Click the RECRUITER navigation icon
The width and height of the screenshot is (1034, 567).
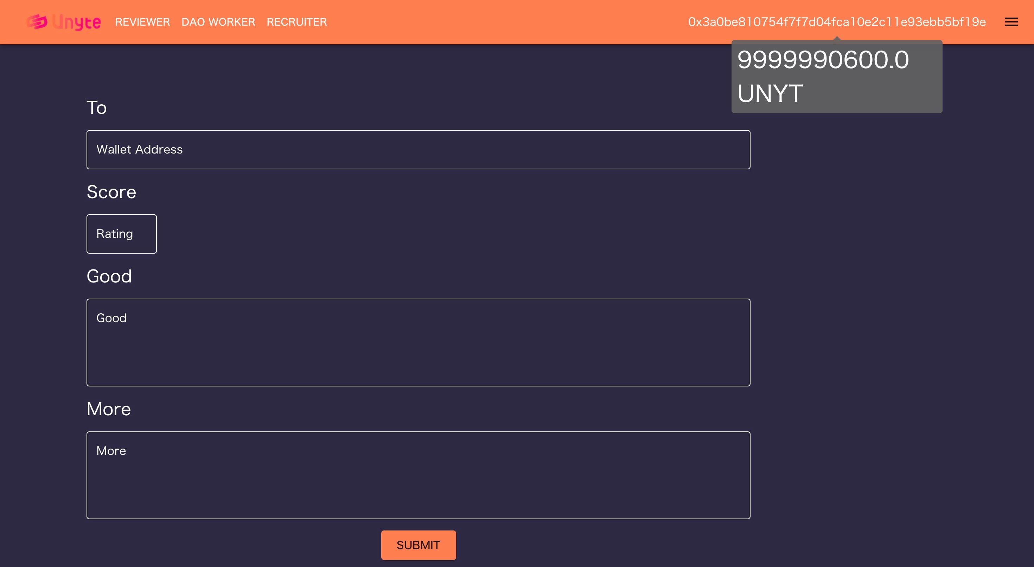pyautogui.click(x=297, y=22)
